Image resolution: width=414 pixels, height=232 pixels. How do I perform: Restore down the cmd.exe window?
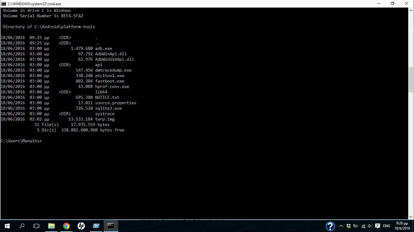pos(393,4)
